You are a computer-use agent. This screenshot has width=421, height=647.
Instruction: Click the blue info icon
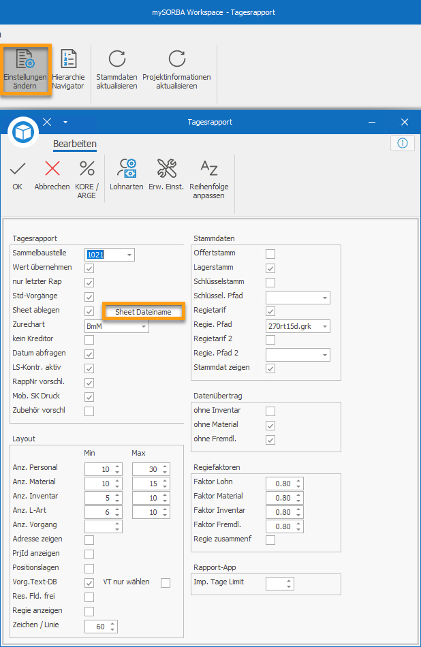pyautogui.click(x=403, y=143)
